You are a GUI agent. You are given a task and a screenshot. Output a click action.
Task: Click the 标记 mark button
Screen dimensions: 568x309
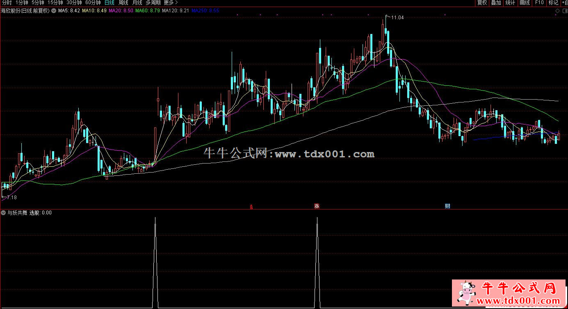click(553, 2)
